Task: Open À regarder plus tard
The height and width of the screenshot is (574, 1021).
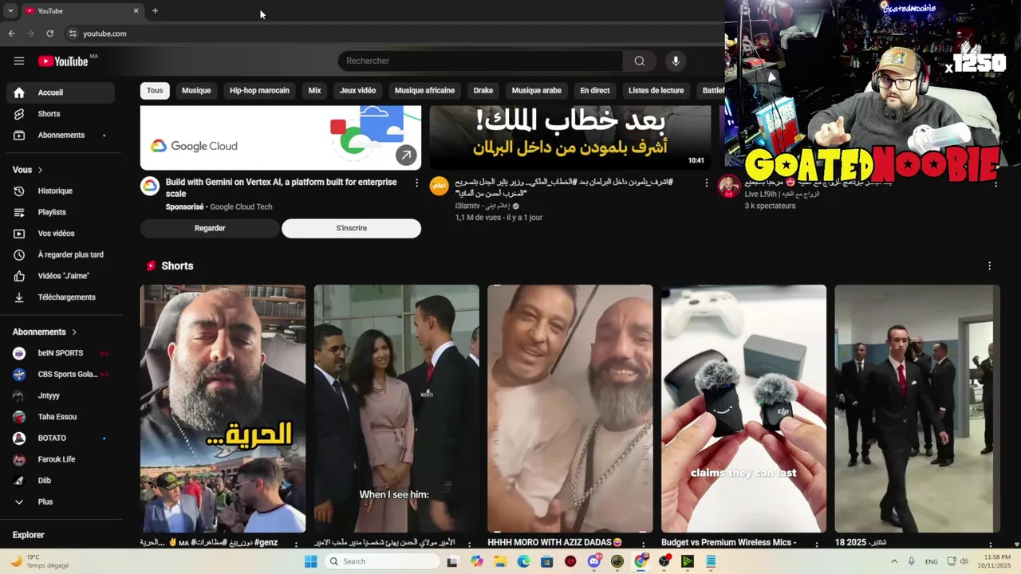Action: [61, 254]
